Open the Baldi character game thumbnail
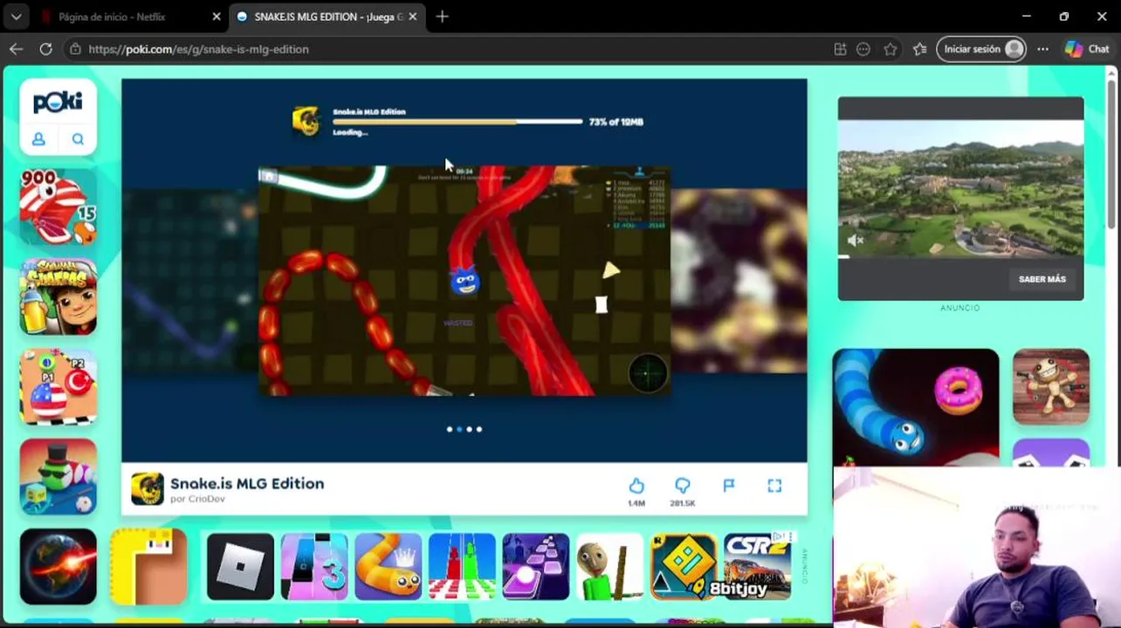The height and width of the screenshot is (628, 1121). [x=609, y=567]
